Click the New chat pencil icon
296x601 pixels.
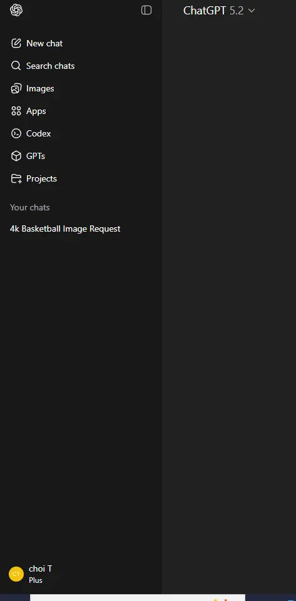16,43
